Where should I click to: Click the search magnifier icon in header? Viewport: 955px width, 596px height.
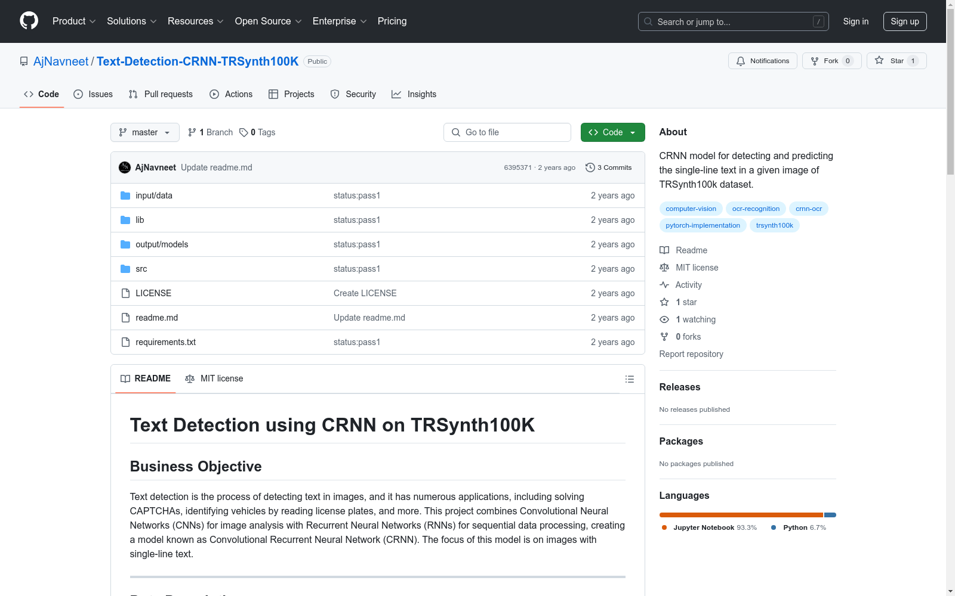tap(648, 21)
